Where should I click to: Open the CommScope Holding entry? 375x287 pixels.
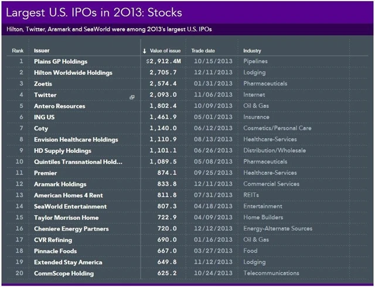(63, 274)
